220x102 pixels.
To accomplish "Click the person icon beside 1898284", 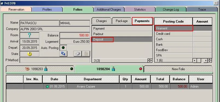I will (113, 69).
